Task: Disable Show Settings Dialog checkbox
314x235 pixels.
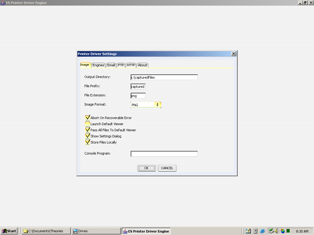Action: pyautogui.click(x=88, y=136)
